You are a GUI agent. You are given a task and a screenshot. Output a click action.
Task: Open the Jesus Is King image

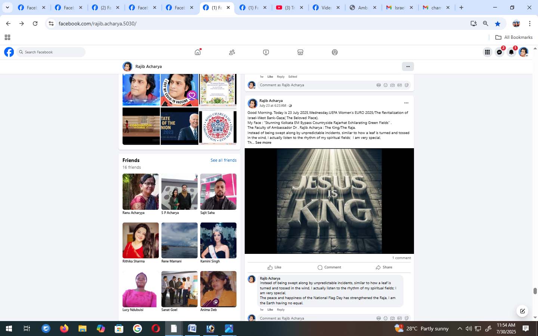tap(329, 201)
